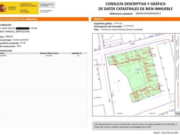Select built surface value '33 m2'
The width and height of the screenshot is (180, 135).
[23, 43]
